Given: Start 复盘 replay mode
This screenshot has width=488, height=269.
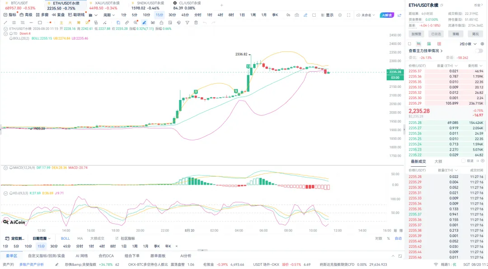Looking at the screenshot, I should pyautogui.click(x=58, y=15).
